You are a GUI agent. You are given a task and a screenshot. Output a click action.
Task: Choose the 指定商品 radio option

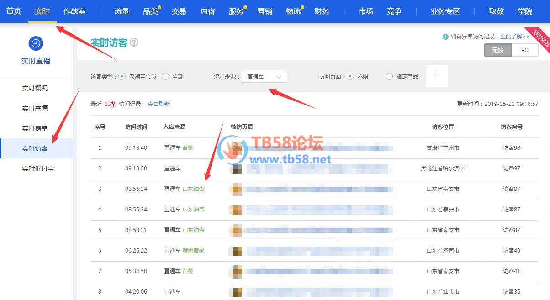389,77
